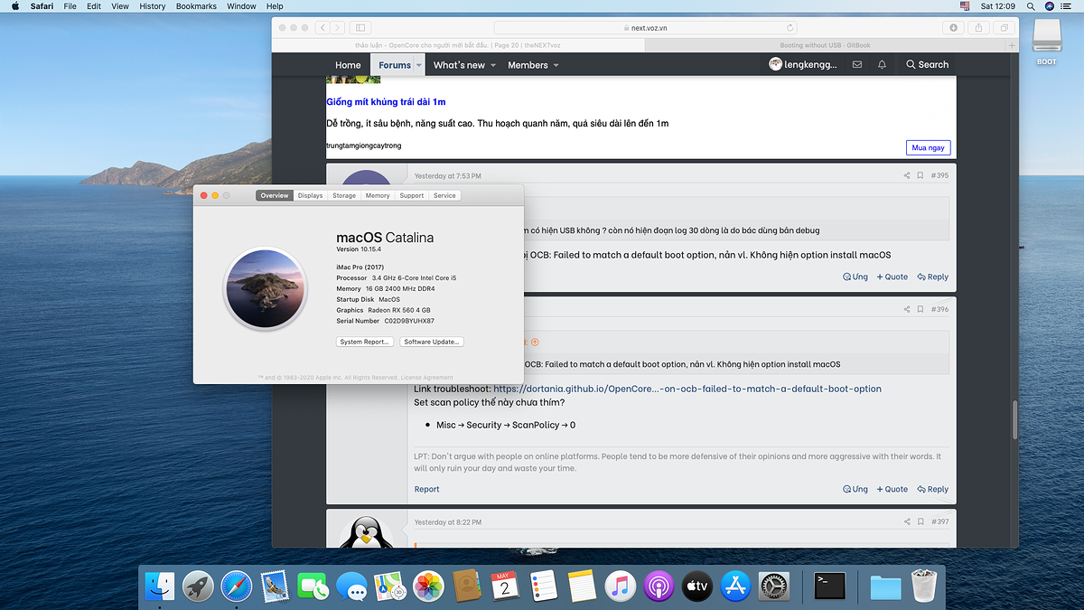Open Calendar icon in Dock
This screenshot has width=1084, height=610.
click(505, 587)
